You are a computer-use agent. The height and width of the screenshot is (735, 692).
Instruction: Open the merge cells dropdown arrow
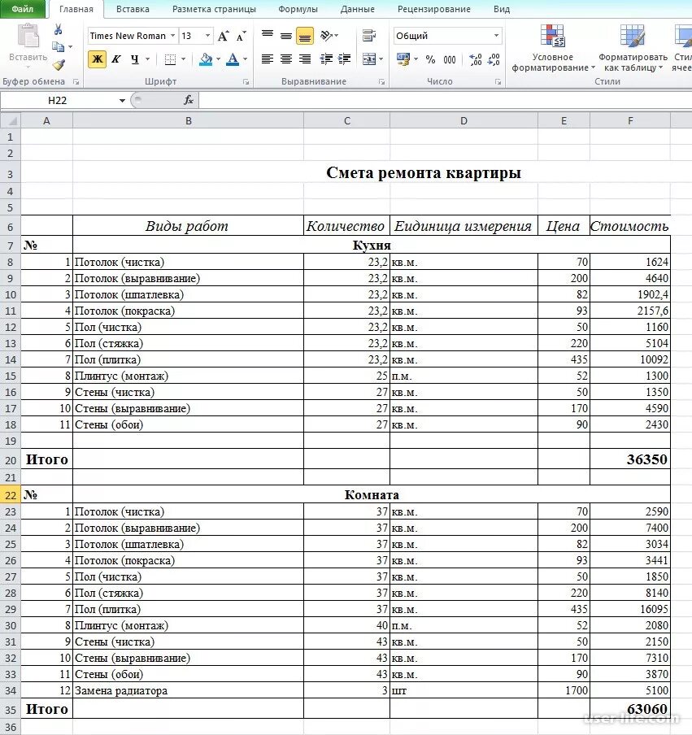coord(381,59)
